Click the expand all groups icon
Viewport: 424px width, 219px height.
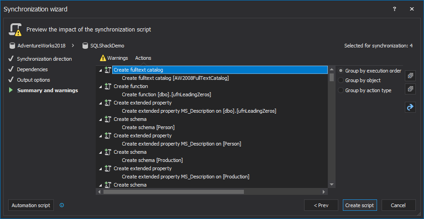point(410,76)
